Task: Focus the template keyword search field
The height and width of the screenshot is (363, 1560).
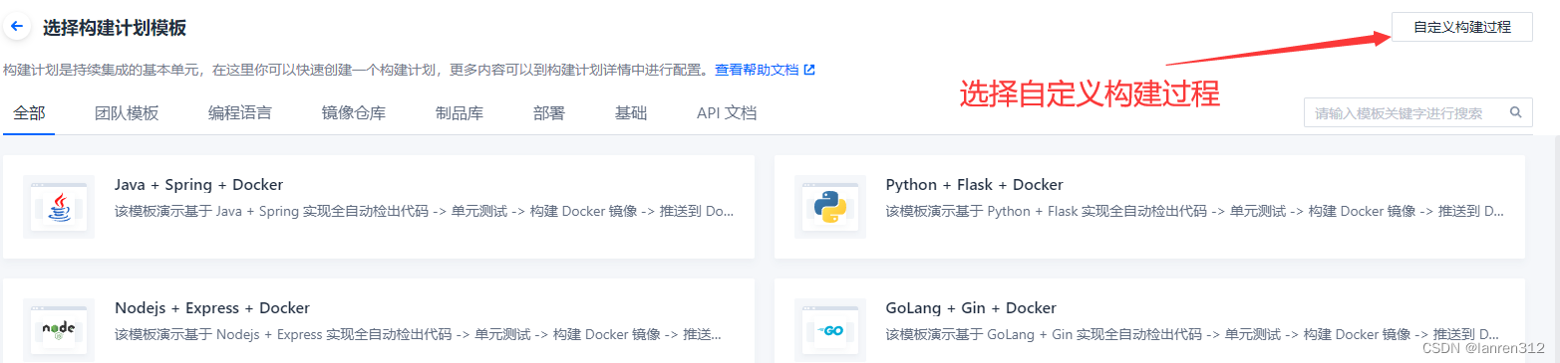Action: [x=1417, y=112]
